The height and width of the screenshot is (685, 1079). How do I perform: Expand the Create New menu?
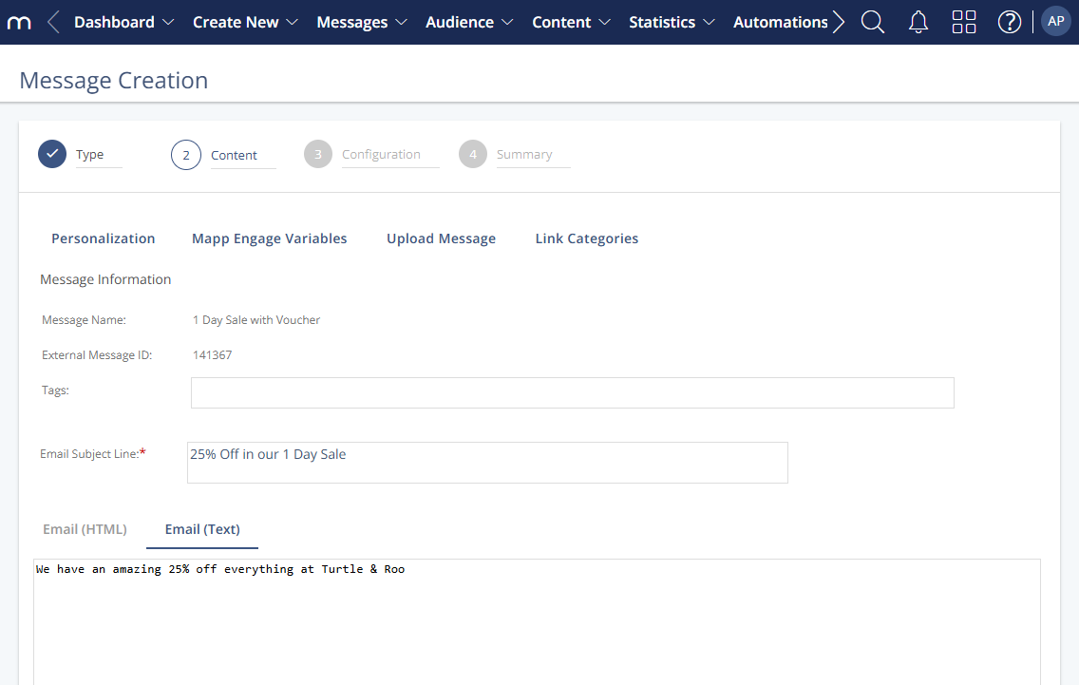pyautogui.click(x=245, y=22)
